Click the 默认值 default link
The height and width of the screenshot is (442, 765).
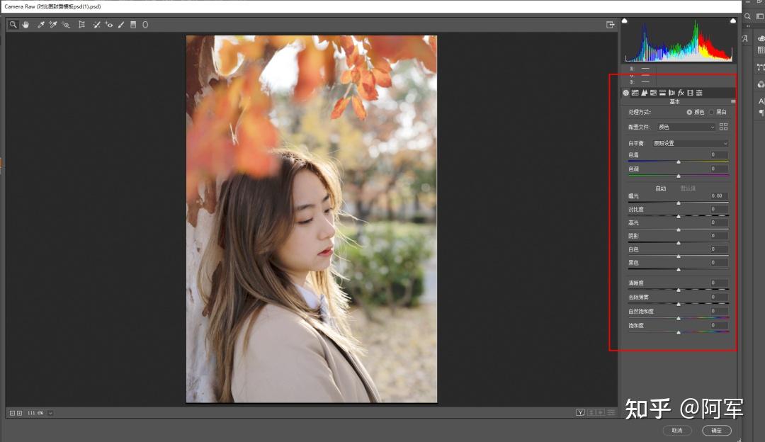[x=688, y=188]
